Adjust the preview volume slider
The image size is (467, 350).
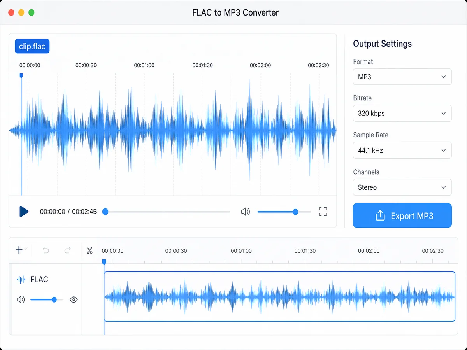click(284, 212)
